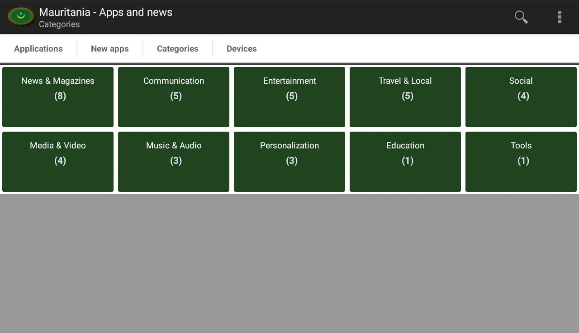Click the 'Mauritania - Apps and news' title

click(x=105, y=12)
